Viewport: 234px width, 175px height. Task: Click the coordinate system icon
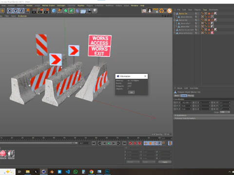click(x=28, y=11)
